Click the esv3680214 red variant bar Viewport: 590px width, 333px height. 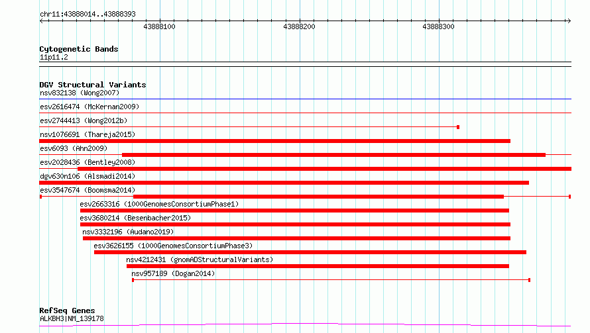pyautogui.click(x=295, y=224)
